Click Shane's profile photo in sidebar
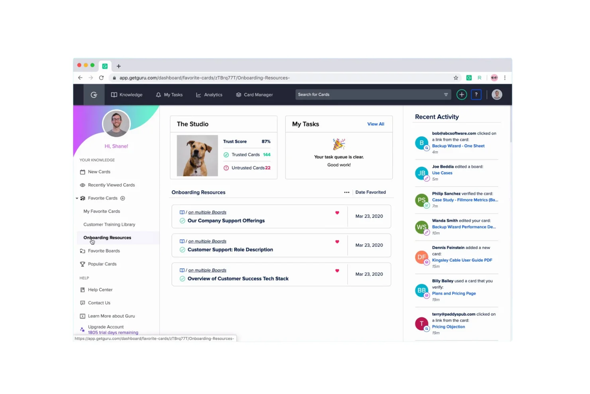 pos(116,124)
